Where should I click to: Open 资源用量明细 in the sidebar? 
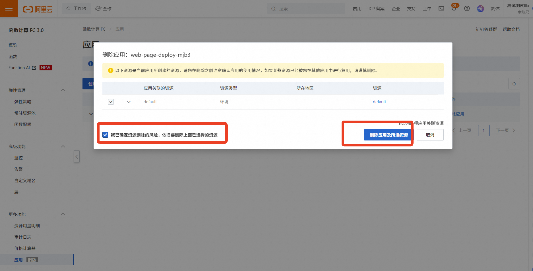[27, 226]
